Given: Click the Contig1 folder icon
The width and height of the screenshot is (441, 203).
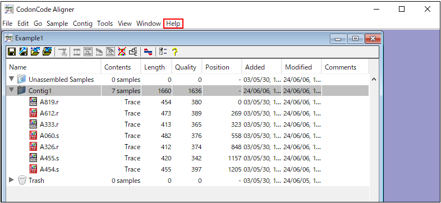Looking at the screenshot, I should (x=21, y=90).
